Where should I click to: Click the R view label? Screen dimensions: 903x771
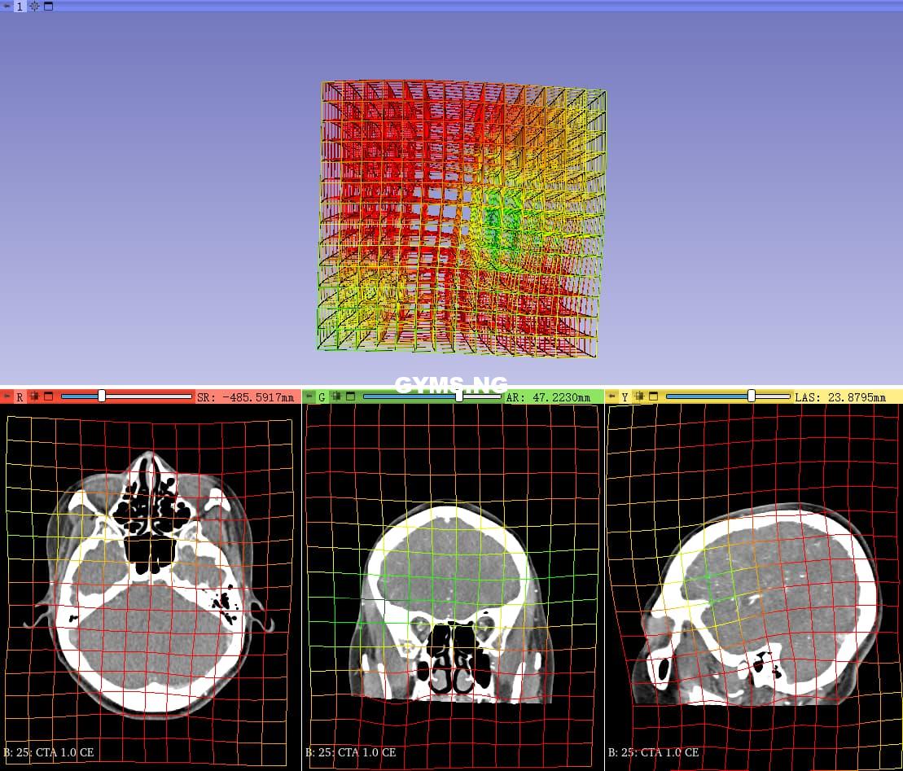point(20,397)
